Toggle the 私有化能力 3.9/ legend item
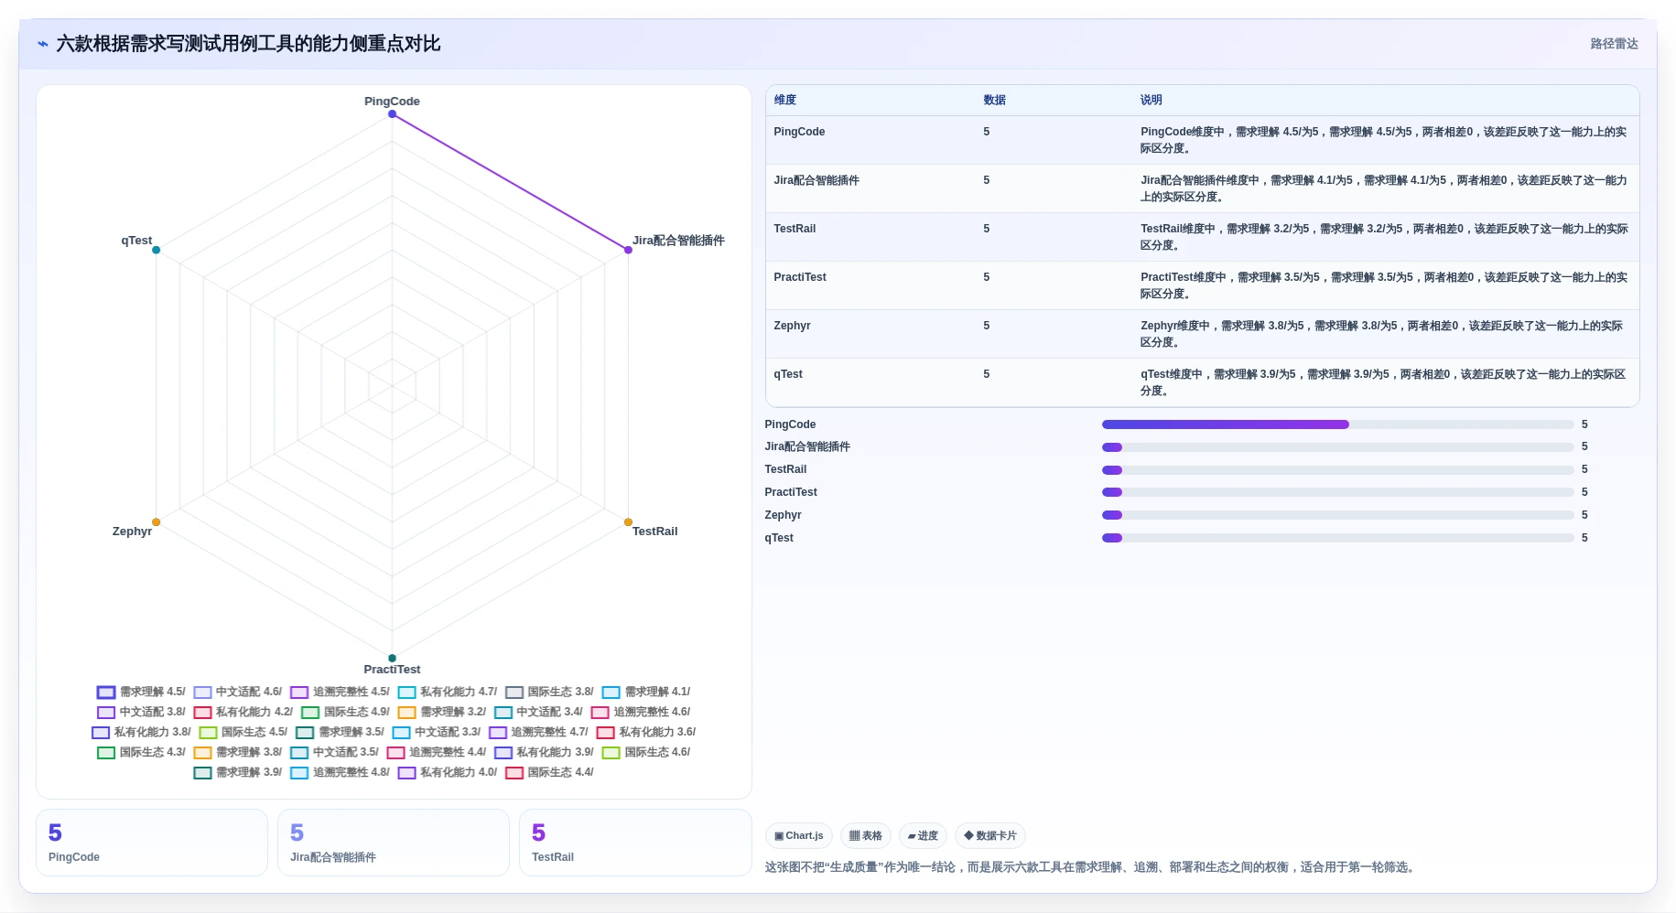 (544, 753)
